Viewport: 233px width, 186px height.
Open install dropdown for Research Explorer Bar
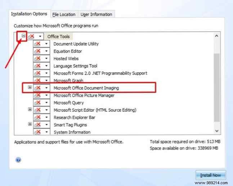(x=46, y=117)
